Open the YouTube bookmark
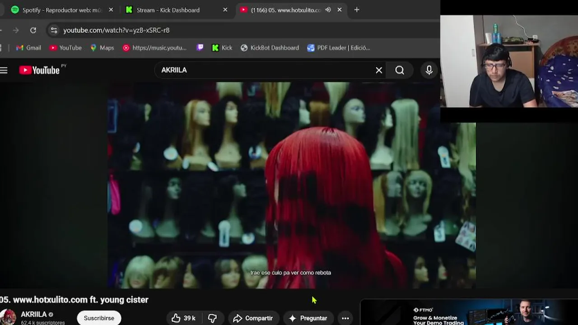578x325 pixels. pyautogui.click(x=65, y=48)
